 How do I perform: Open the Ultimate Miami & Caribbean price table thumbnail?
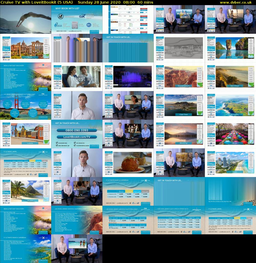coord(128,191)
